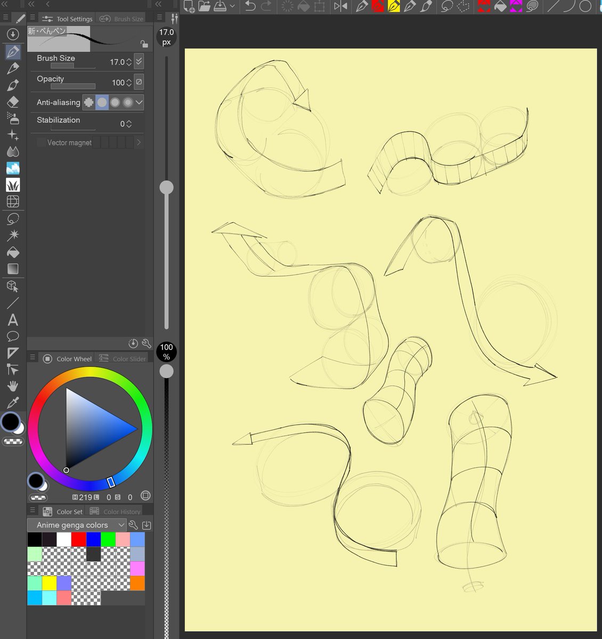Enable the Vector magnet checkbox
Image resolution: width=602 pixels, height=639 pixels.
point(41,142)
